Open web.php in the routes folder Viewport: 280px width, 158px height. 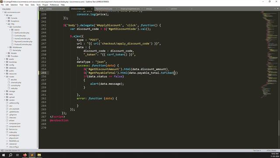14,88
